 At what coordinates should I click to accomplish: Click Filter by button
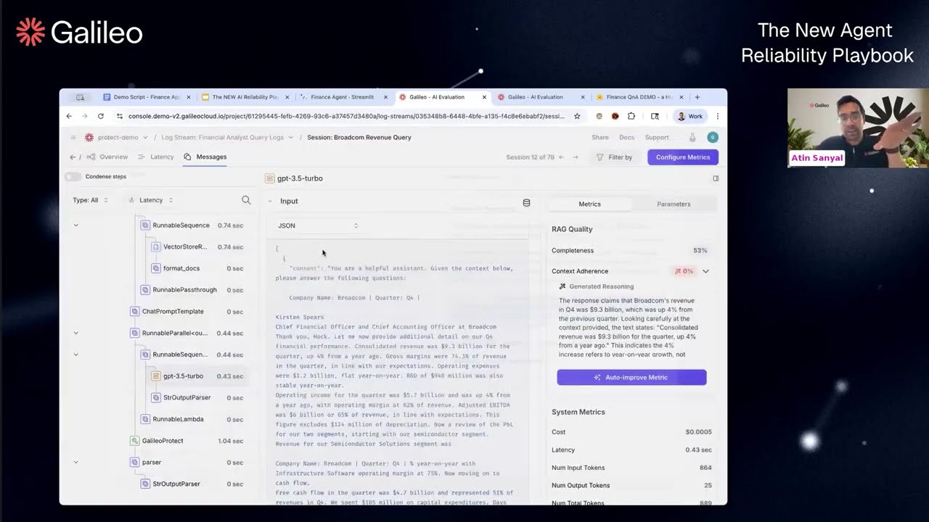point(614,157)
